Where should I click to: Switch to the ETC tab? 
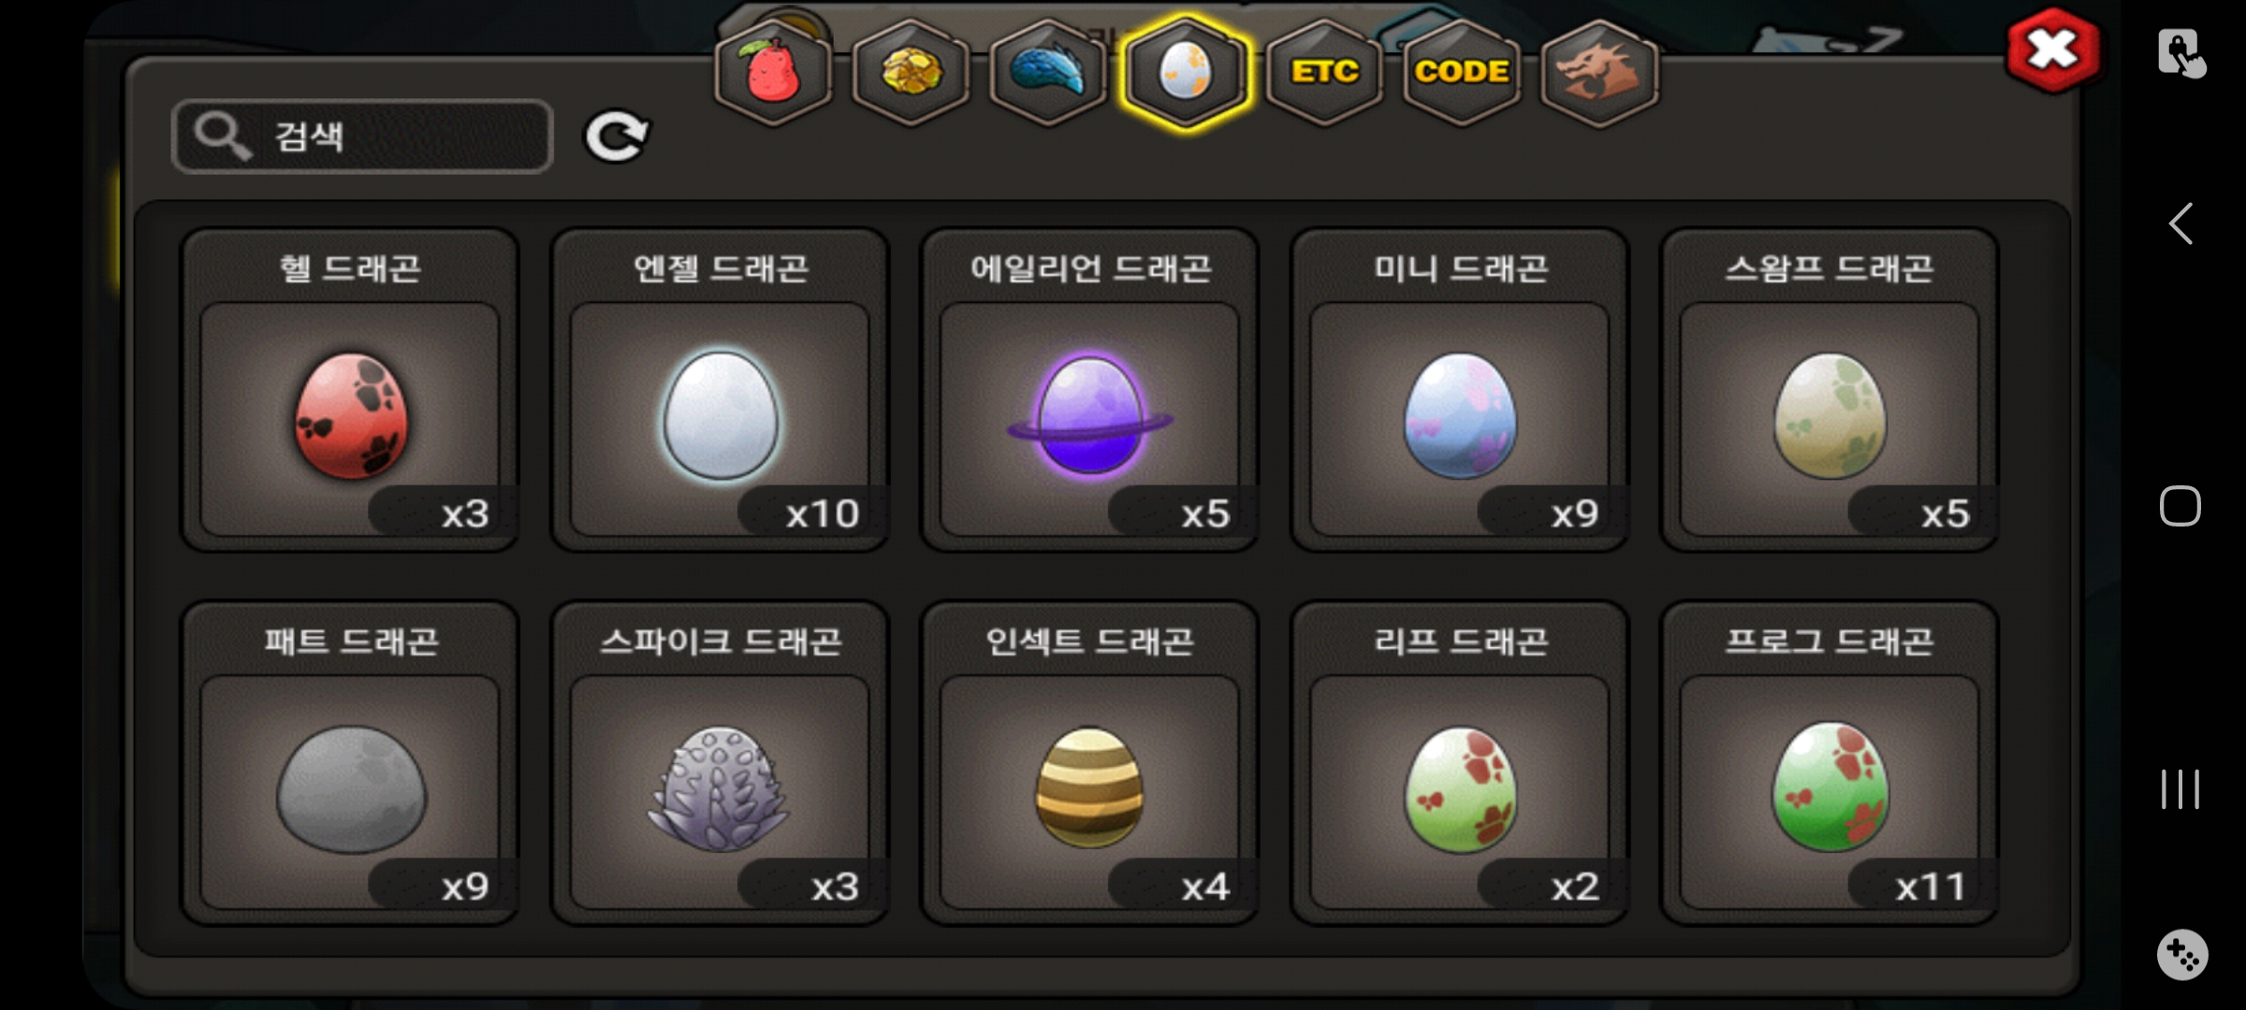(x=1324, y=72)
